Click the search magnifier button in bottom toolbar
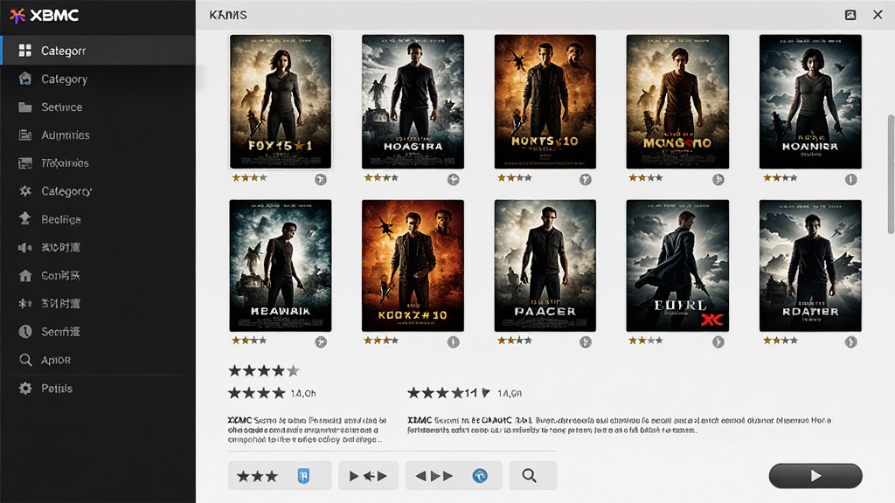The image size is (895, 503). 532,476
